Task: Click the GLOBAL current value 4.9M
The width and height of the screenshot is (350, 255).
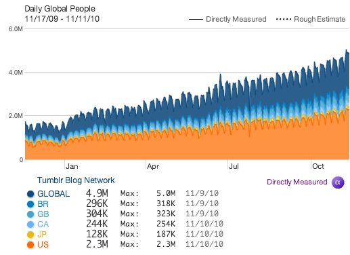Action: coord(97,193)
